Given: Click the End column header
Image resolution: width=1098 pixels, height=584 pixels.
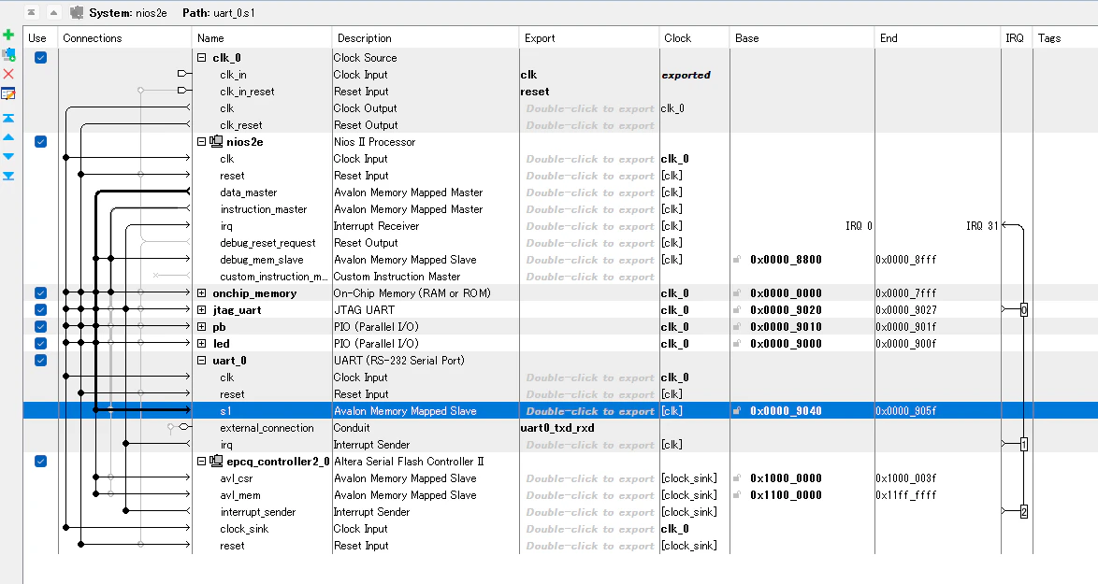Looking at the screenshot, I should pyautogui.click(x=938, y=38).
